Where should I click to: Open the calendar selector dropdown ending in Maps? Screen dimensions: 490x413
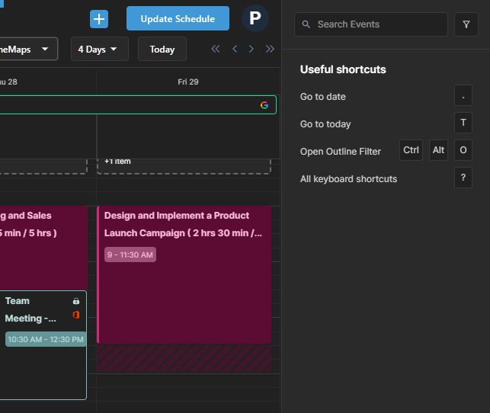pos(28,49)
